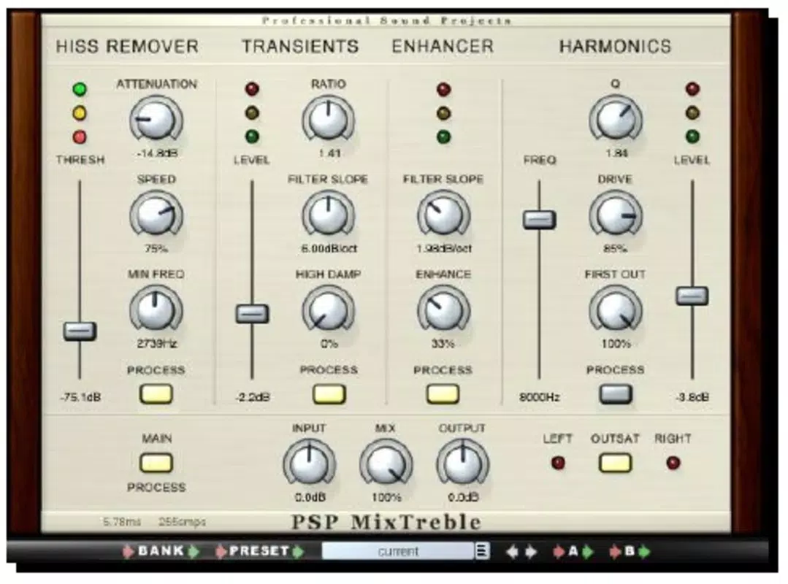The height and width of the screenshot is (584, 788).
Task: Click red arrow left of B
Action: click(615, 551)
